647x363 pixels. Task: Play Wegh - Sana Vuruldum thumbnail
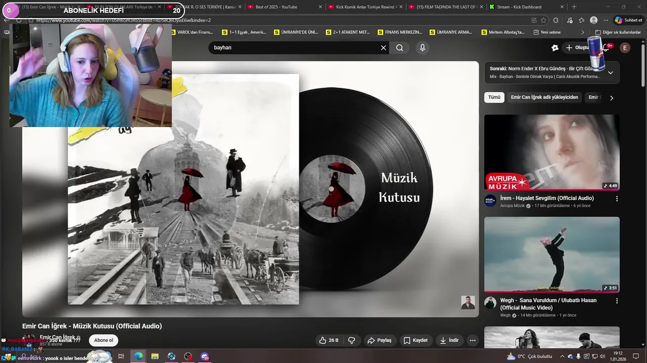click(x=552, y=255)
